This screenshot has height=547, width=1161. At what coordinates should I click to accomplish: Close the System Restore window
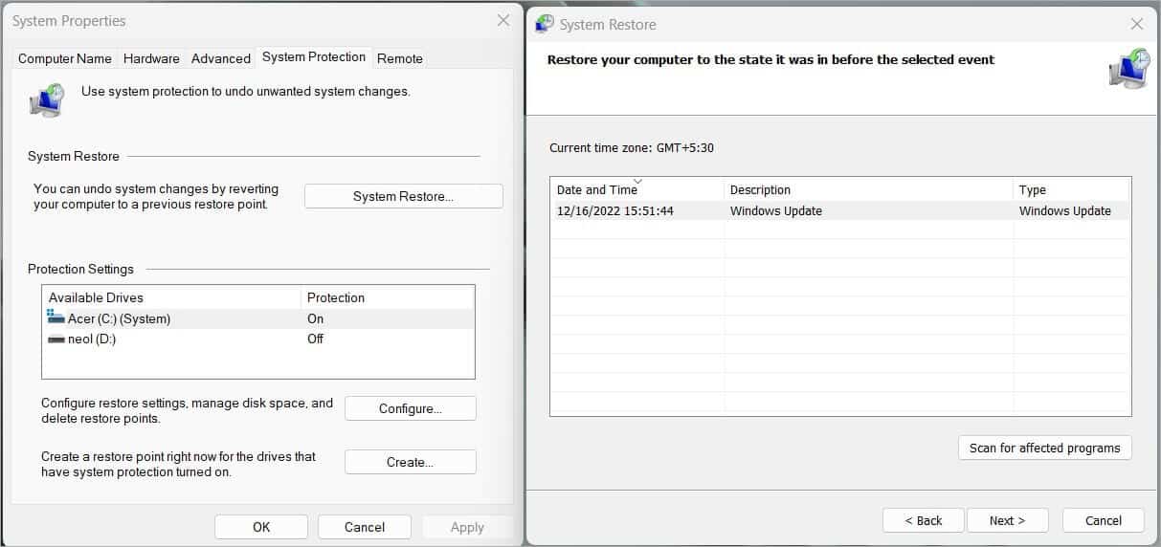1137,24
